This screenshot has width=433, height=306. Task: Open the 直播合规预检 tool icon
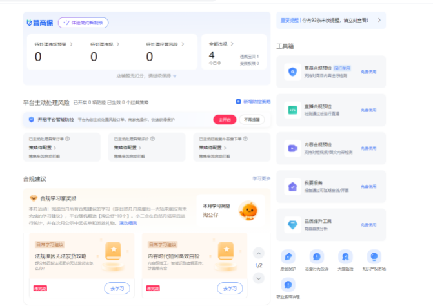click(x=292, y=110)
